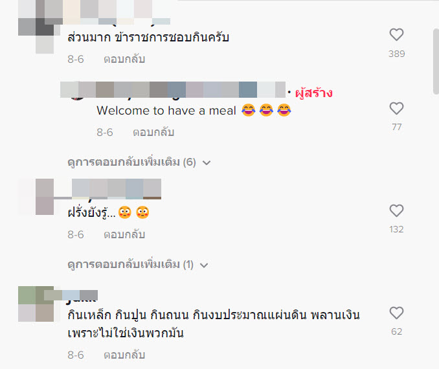Click the 'ผู้สร้าง' creator badge
Screen dimensions: 439x369
314,93
